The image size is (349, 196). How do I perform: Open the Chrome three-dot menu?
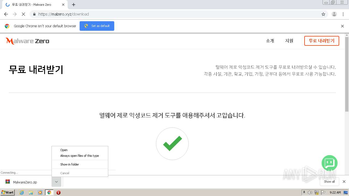(x=343, y=14)
